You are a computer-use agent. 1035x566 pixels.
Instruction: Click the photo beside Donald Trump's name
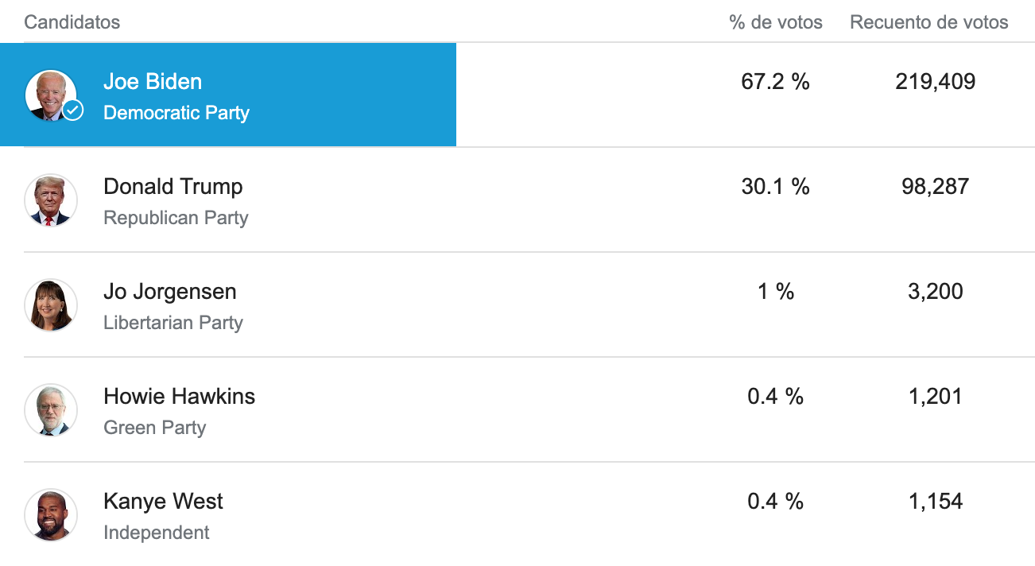point(51,200)
